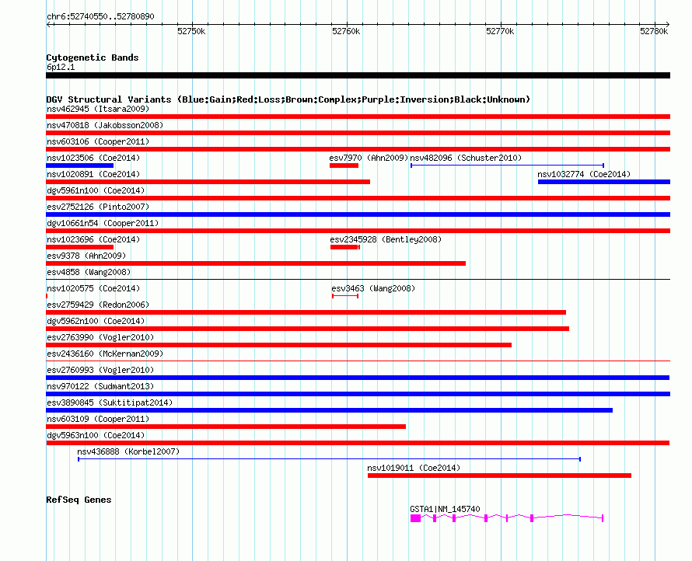This screenshot has height=561, width=692.
Task: Select the thin blue nsv436888 span line
Action: click(329, 459)
